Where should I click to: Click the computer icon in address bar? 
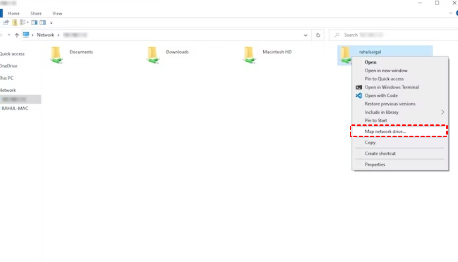click(26, 35)
